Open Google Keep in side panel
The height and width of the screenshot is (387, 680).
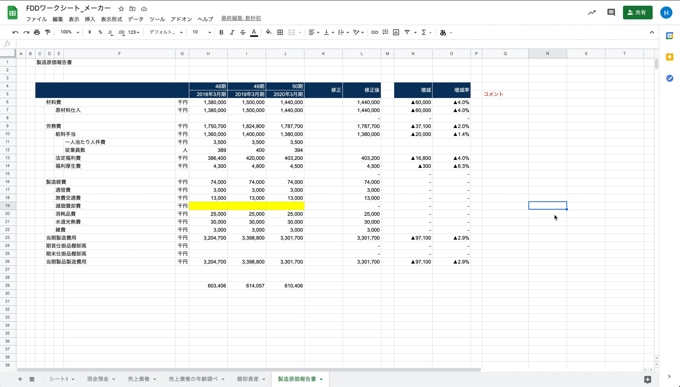tap(670, 57)
